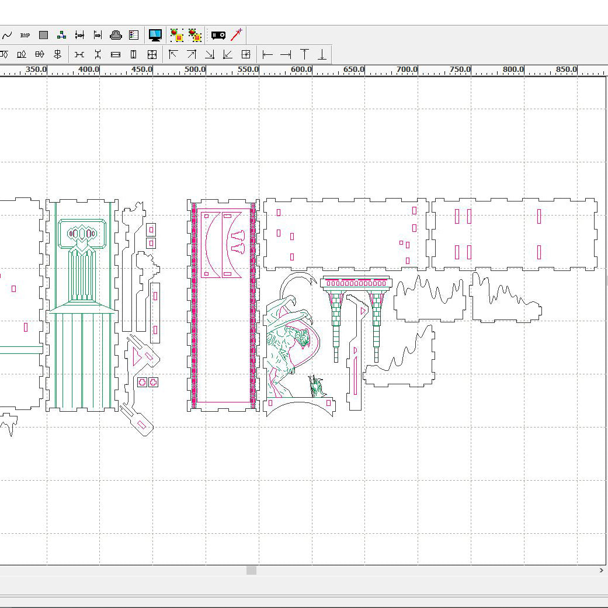Click the horizontal dimension adjustment icon
Screen dimensions: 608x608
tap(79, 35)
